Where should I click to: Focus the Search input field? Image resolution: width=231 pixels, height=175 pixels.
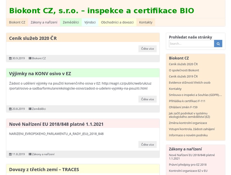click(x=191, y=44)
